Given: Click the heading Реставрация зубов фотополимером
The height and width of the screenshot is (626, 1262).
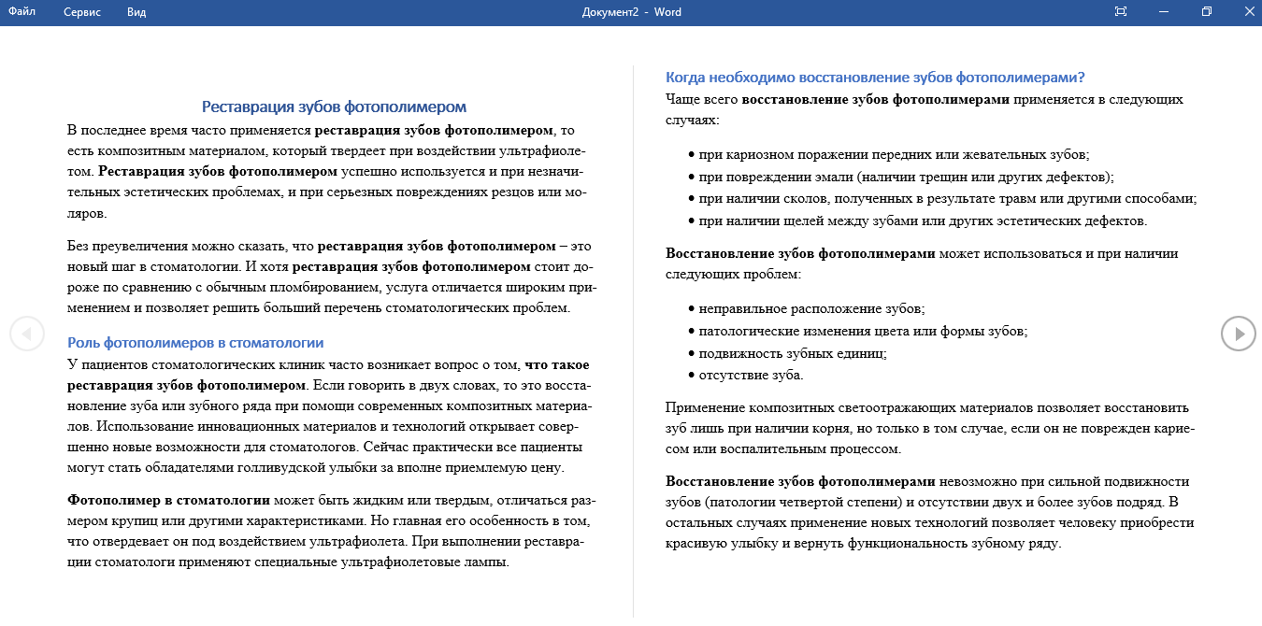Looking at the screenshot, I should 334,107.
